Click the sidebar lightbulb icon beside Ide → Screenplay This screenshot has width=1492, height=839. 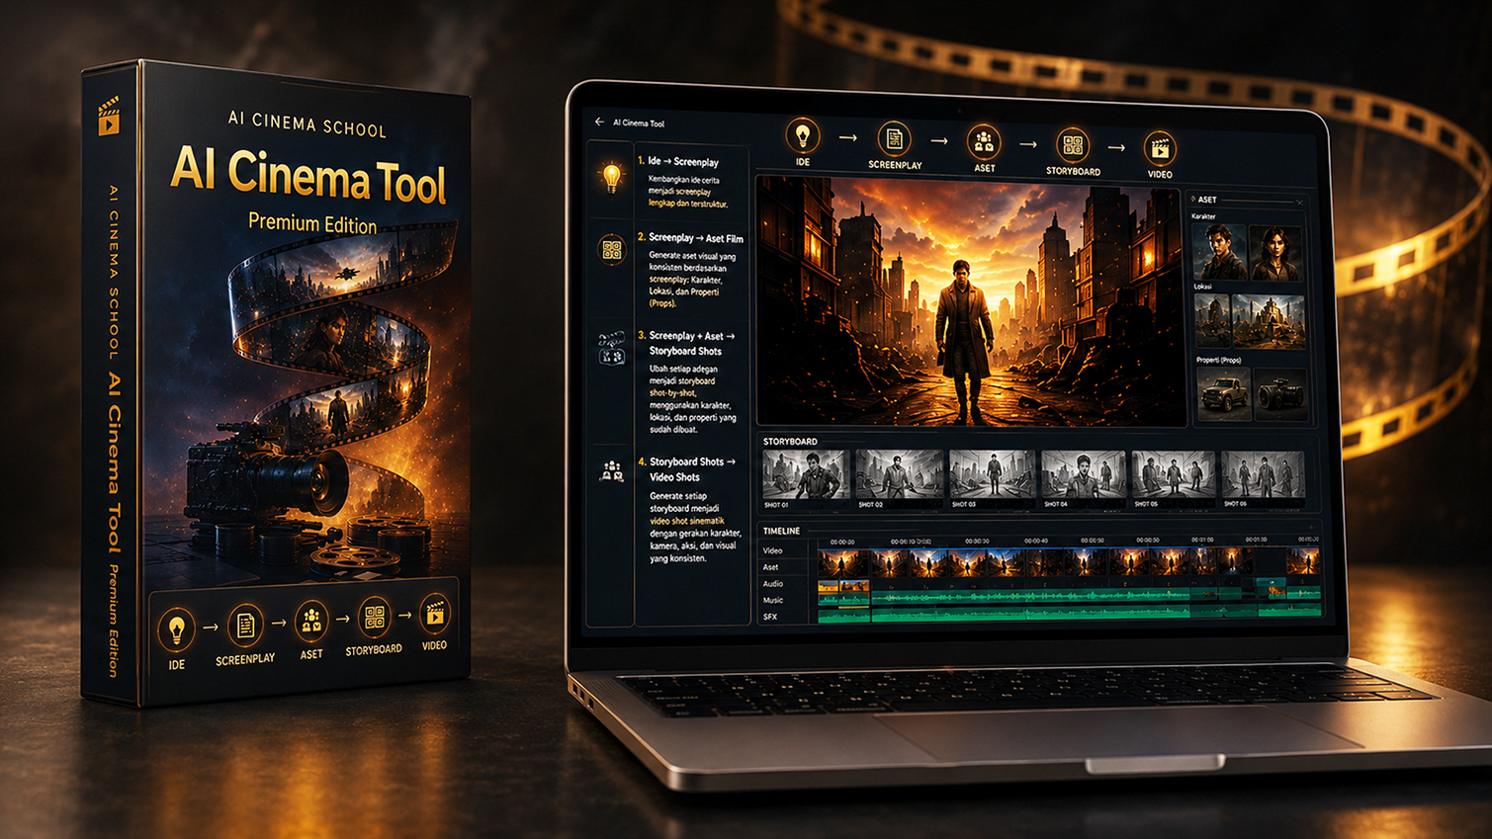[x=612, y=177]
